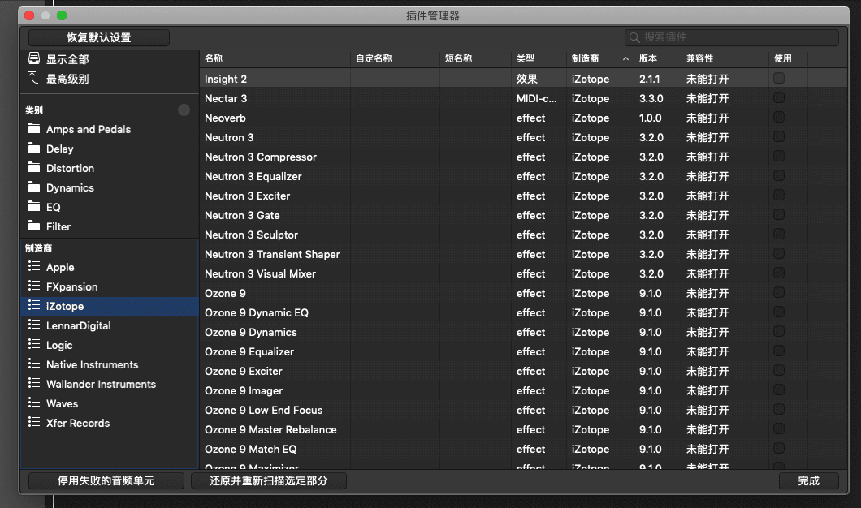Open the Dynamics category folder

point(34,187)
